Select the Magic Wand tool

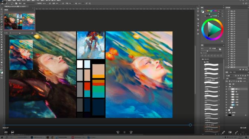click(1, 17)
